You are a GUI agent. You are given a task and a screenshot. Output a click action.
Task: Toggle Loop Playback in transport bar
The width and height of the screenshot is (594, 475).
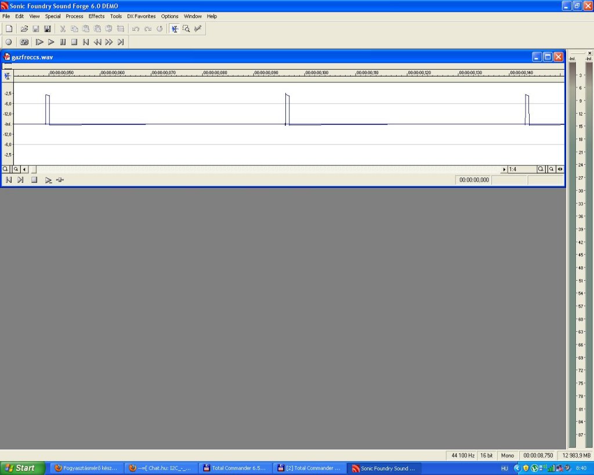tap(24, 42)
